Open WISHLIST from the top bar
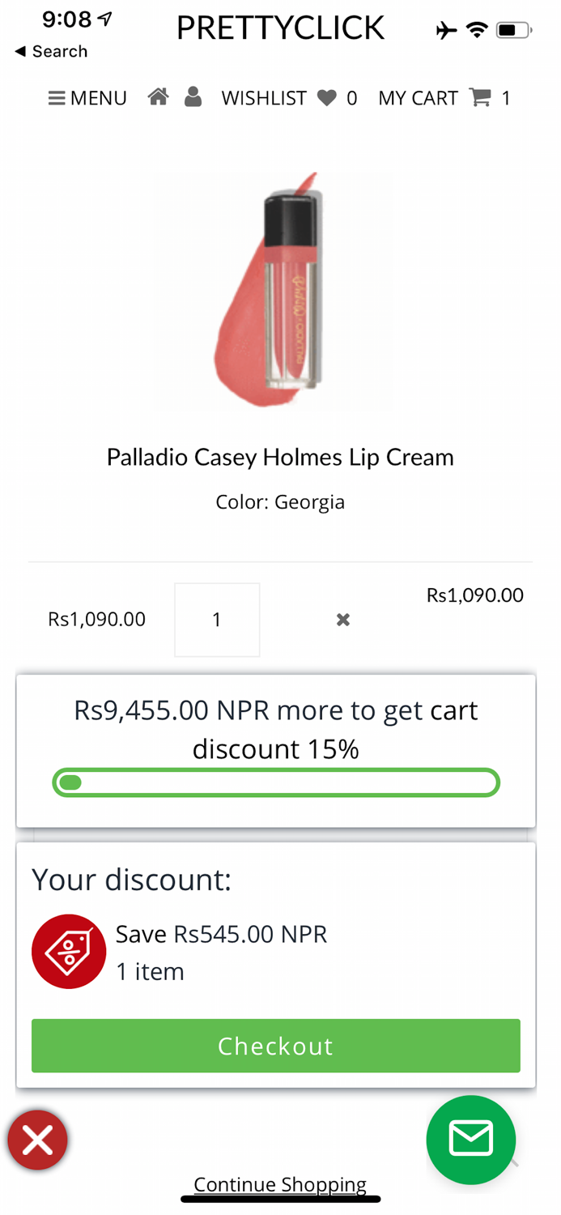This screenshot has width=561, height=1215. 264,97
